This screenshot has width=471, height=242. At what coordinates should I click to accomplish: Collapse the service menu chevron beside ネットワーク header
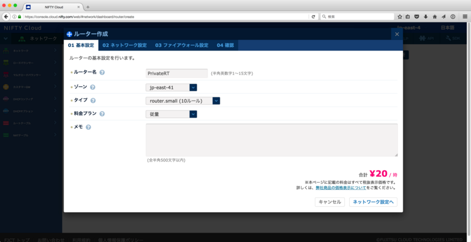[6, 38]
